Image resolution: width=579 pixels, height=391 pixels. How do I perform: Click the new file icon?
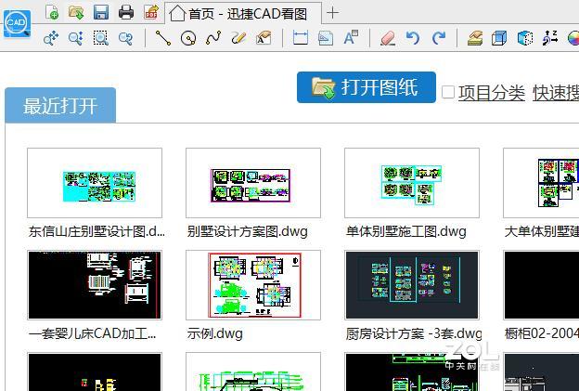click(52, 13)
